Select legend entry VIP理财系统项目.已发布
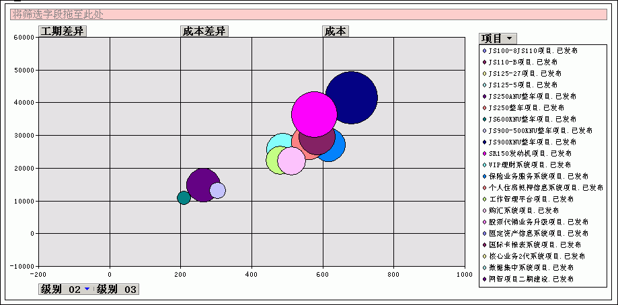The image size is (618, 305). tap(528, 165)
